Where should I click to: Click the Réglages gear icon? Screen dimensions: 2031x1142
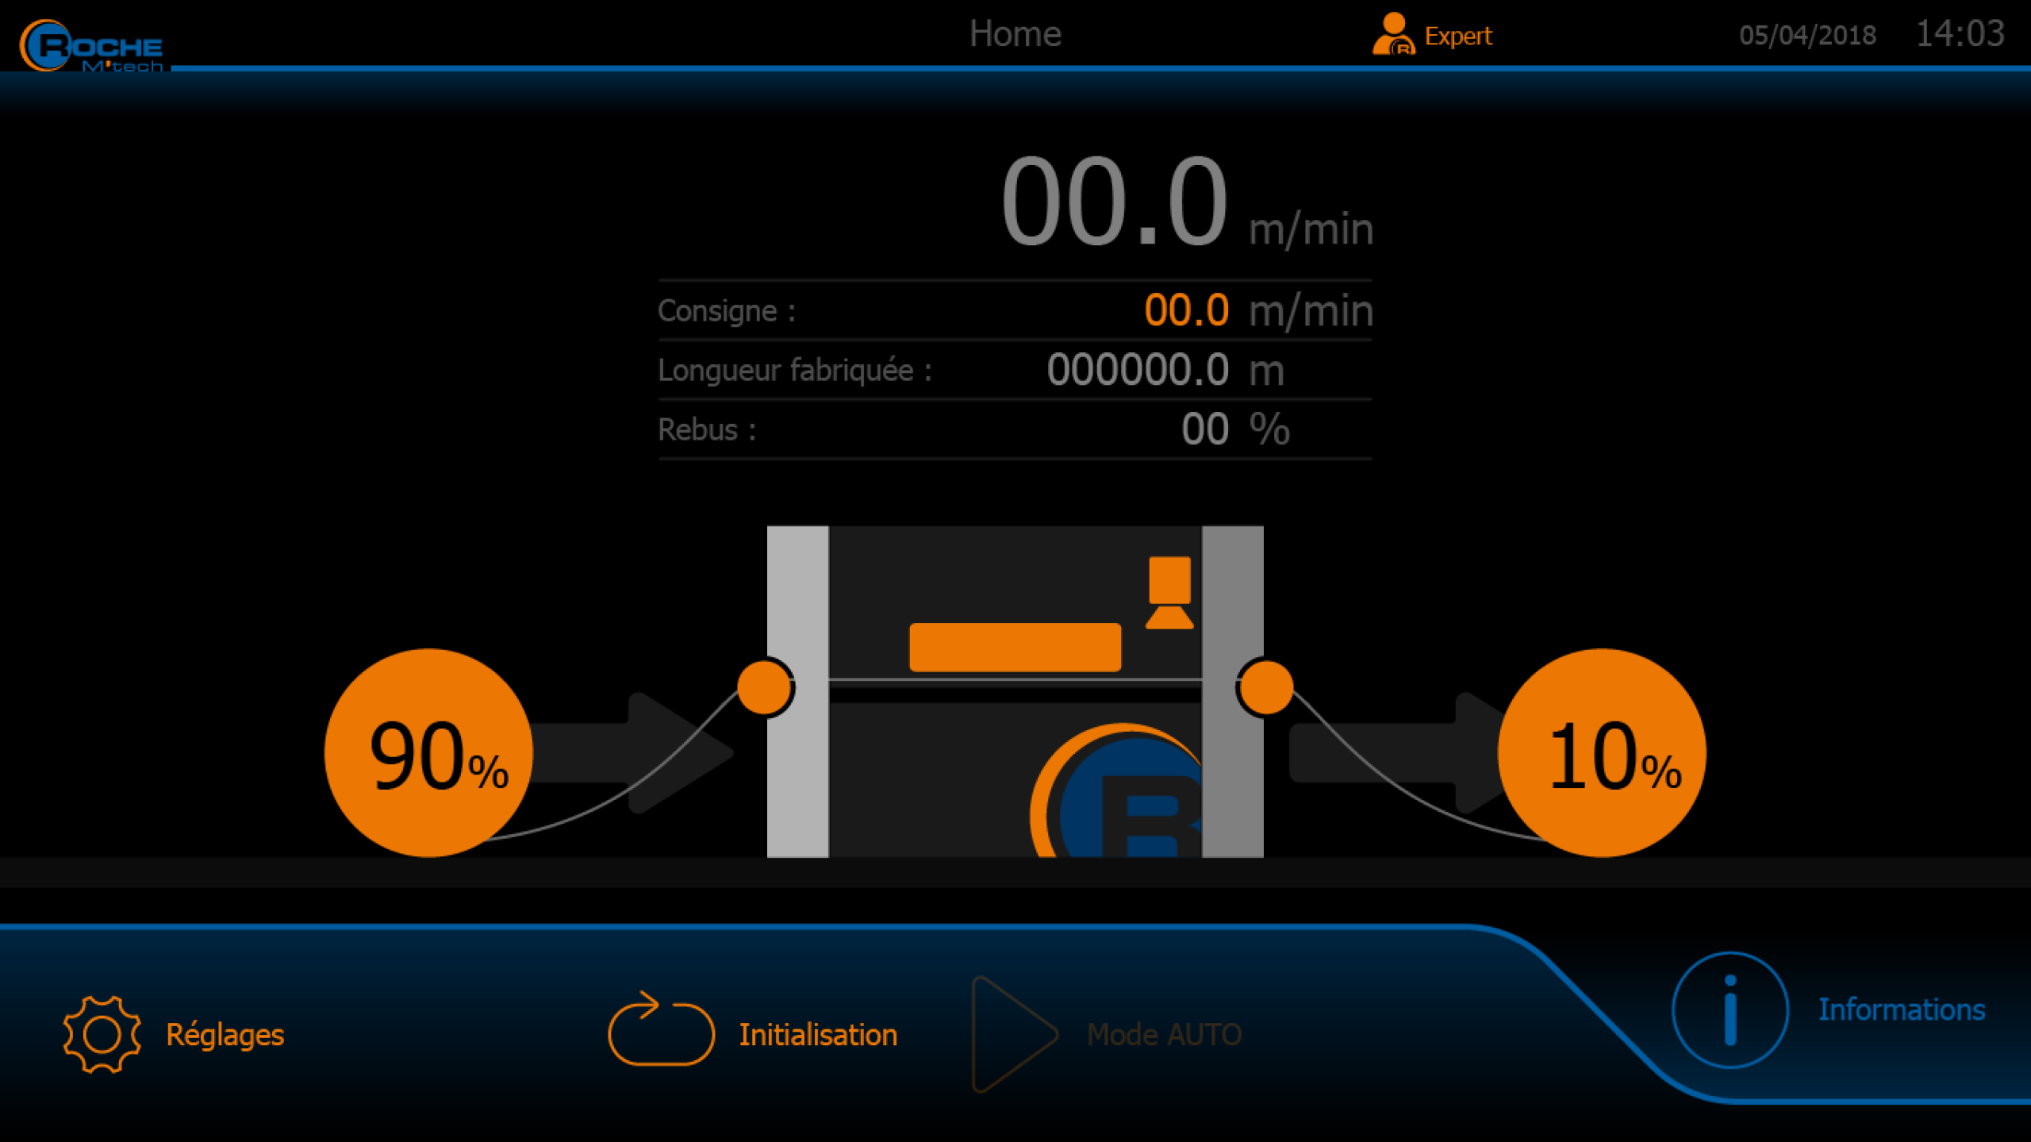pyautogui.click(x=102, y=1034)
